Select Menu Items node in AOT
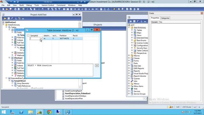The width and height of the screenshot is (204, 115). [138, 86]
